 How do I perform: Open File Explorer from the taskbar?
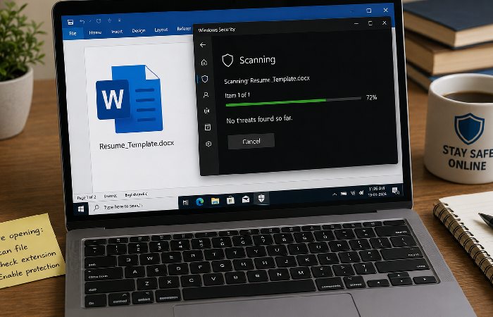point(215,201)
